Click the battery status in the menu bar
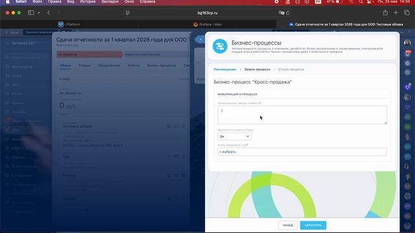 (335, 1)
